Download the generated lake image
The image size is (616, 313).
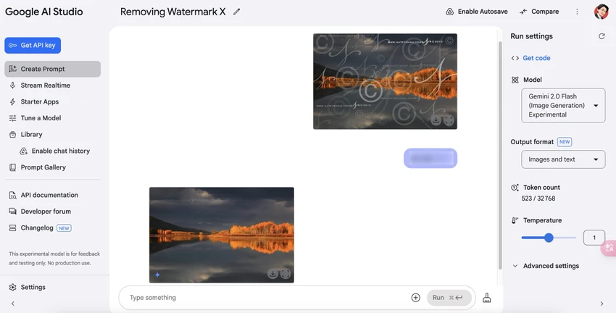[x=272, y=274]
